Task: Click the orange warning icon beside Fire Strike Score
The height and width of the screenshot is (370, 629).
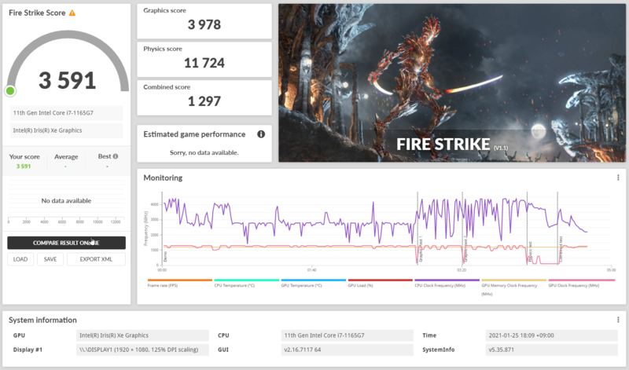Action: 72,13
